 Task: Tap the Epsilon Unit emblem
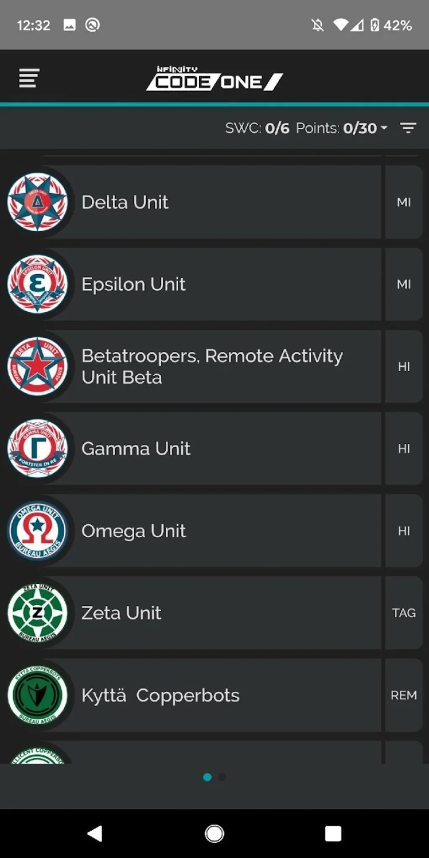[x=37, y=284]
